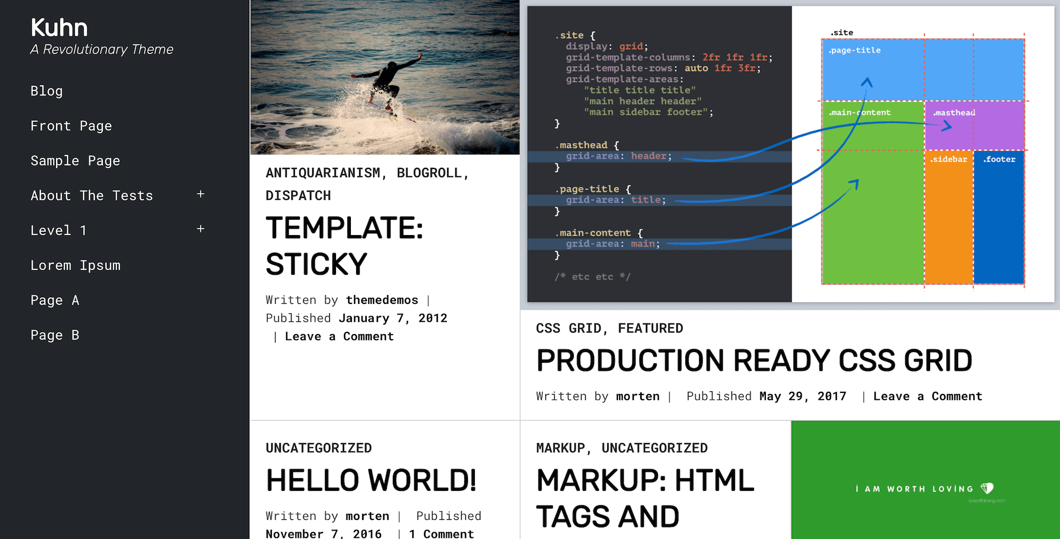Leave a Comment on Template: Sticky
This screenshot has width=1060, height=539.
pyautogui.click(x=339, y=336)
